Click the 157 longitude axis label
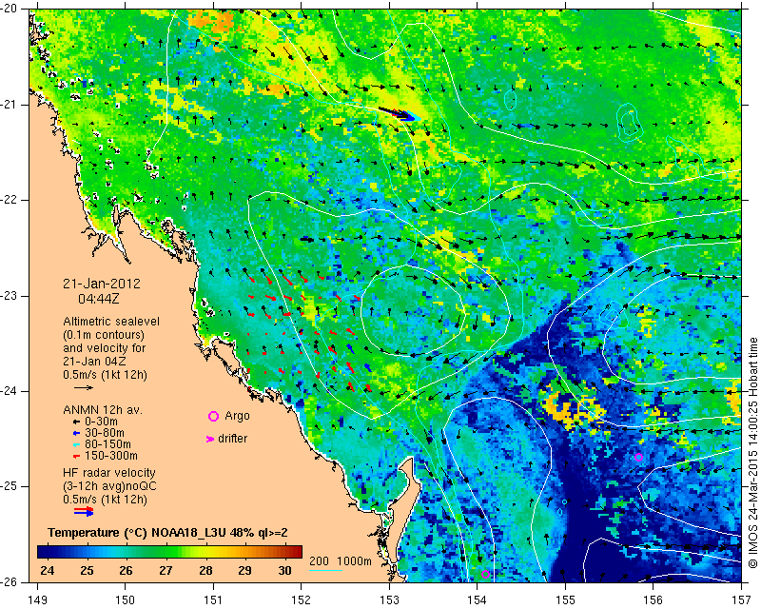The image size is (761, 609). pos(742,600)
